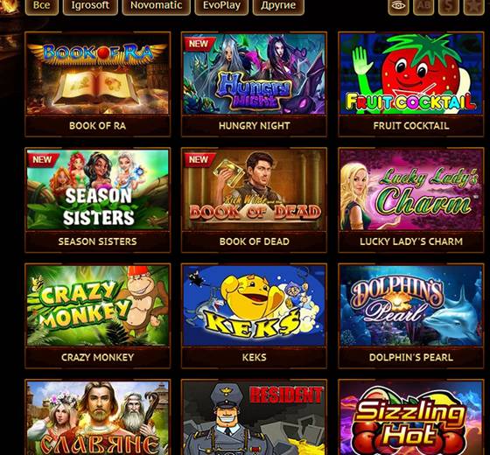Toggle the eye view filter icon
The image size is (490, 455).
point(398,6)
